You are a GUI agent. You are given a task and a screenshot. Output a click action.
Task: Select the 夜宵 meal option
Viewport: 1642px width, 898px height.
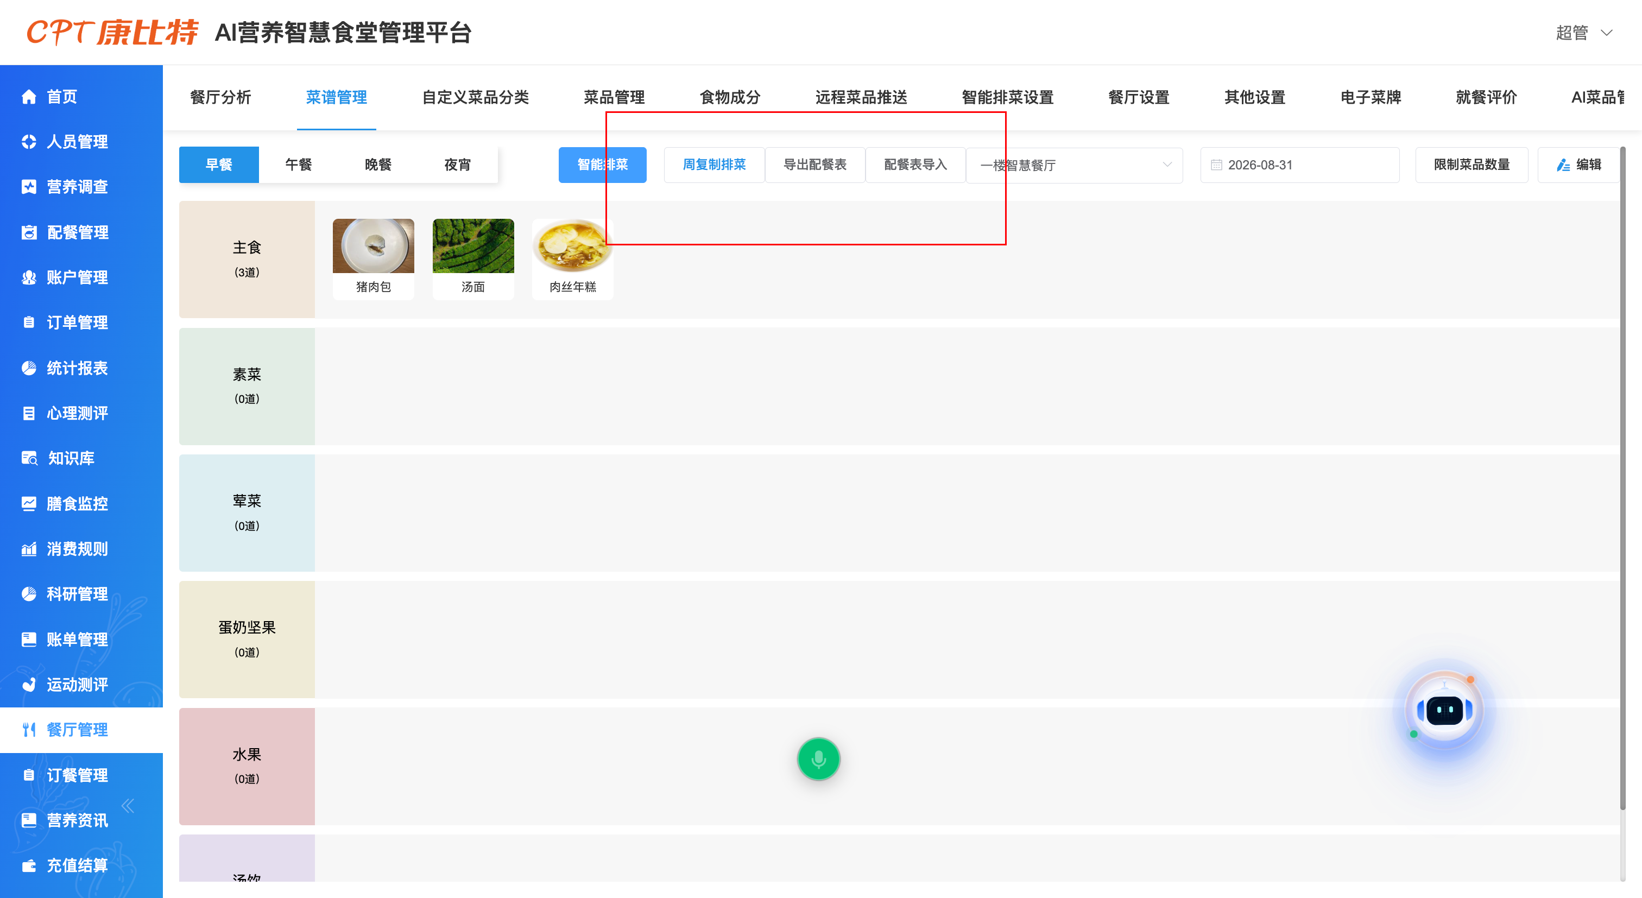tap(458, 165)
